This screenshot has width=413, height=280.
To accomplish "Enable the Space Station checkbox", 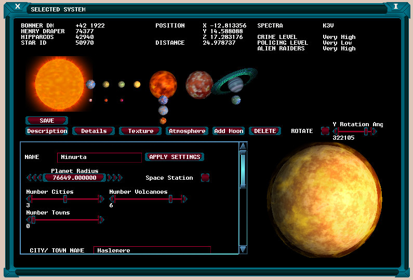I will tap(205, 178).
